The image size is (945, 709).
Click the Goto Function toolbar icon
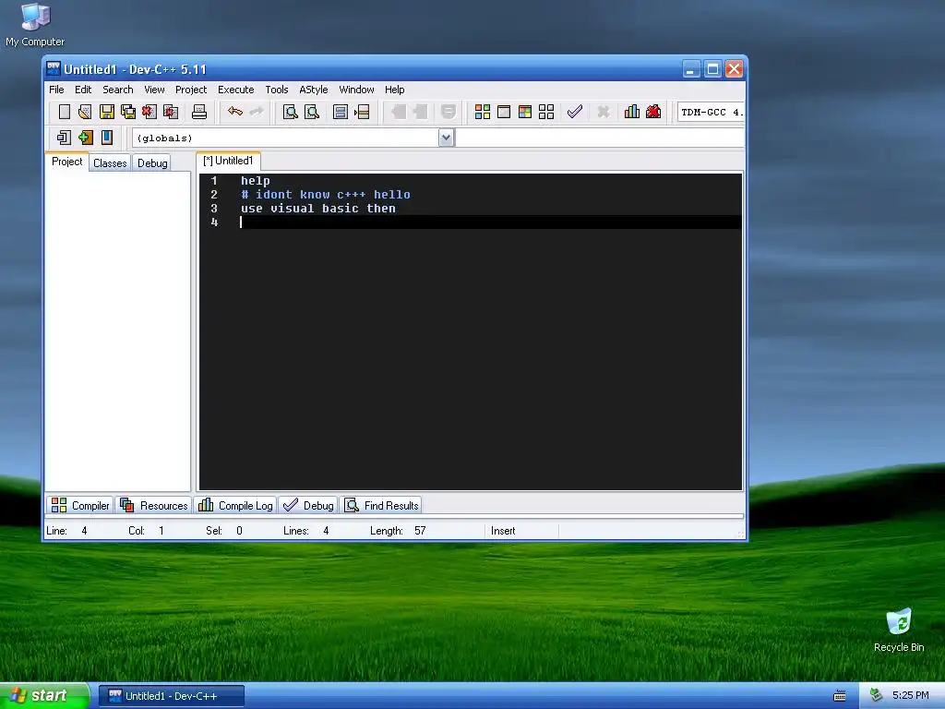point(341,112)
